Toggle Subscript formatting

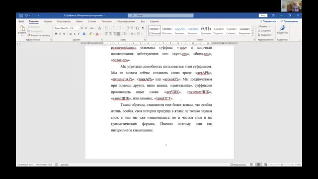click(x=75, y=34)
